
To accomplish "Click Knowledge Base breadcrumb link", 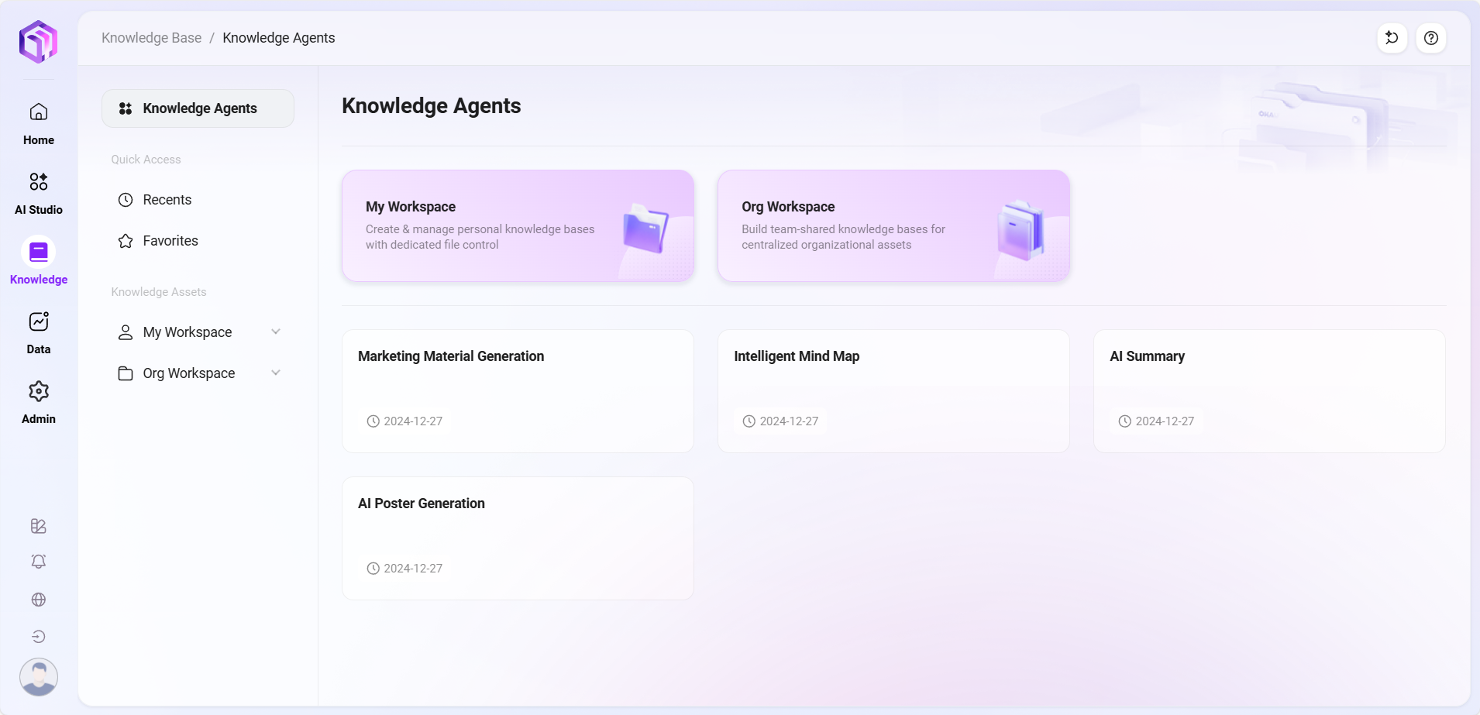I will click(151, 38).
